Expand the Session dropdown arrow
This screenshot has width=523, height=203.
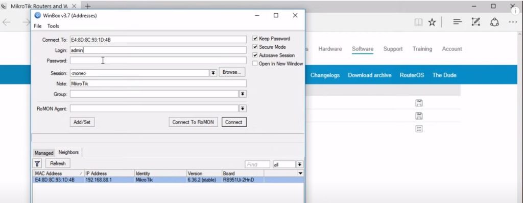(x=213, y=73)
